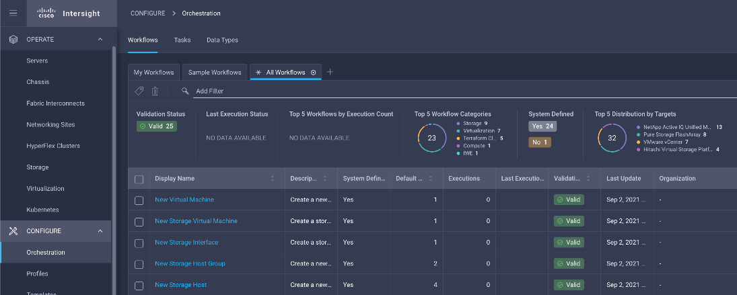The width and height of the screenshot is (737, 295).
Task: Open New Virtual Machine workflow
Action: point(184,200)
